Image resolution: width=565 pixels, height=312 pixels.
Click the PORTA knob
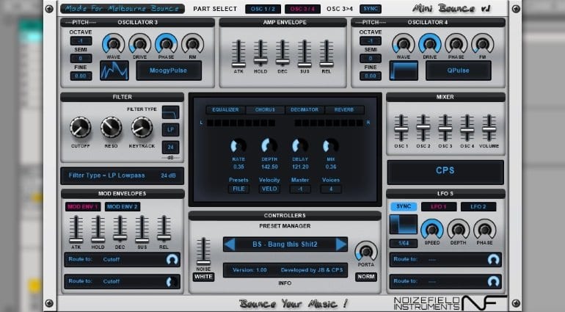(365, 251)
